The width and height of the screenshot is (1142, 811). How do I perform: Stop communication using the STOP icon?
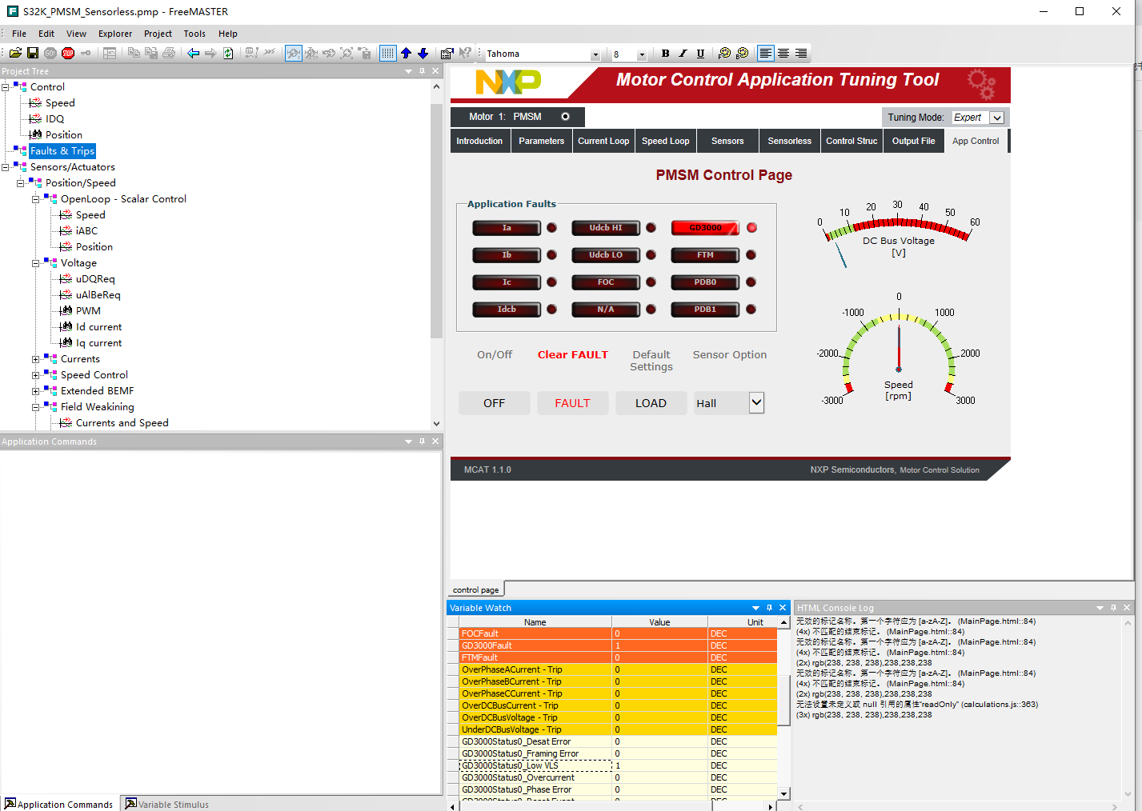[68, 53]
